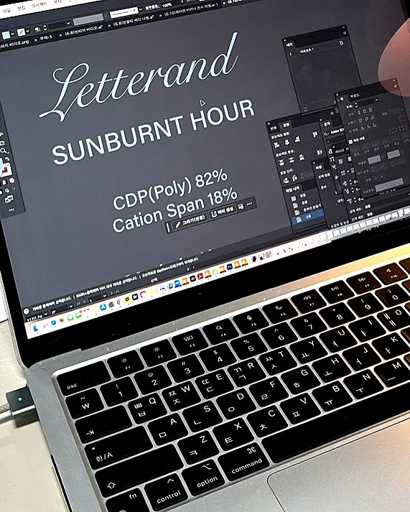The height and width of the screenshot is (512, 410).
Task: Select 윤곽선 만들기 row in 작업 내역 panel
Action: [x=309, y=208]
